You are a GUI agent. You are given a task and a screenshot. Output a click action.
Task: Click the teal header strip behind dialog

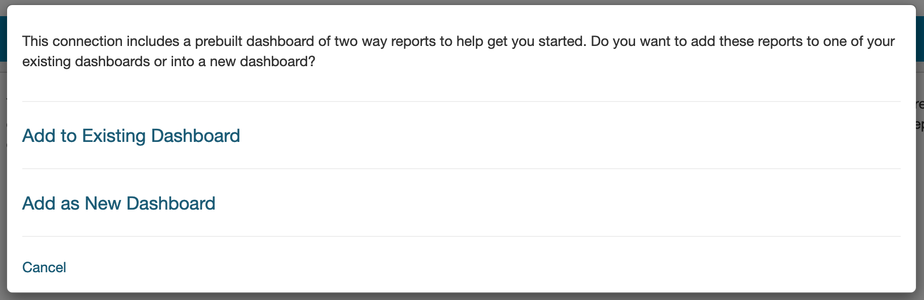920,38
